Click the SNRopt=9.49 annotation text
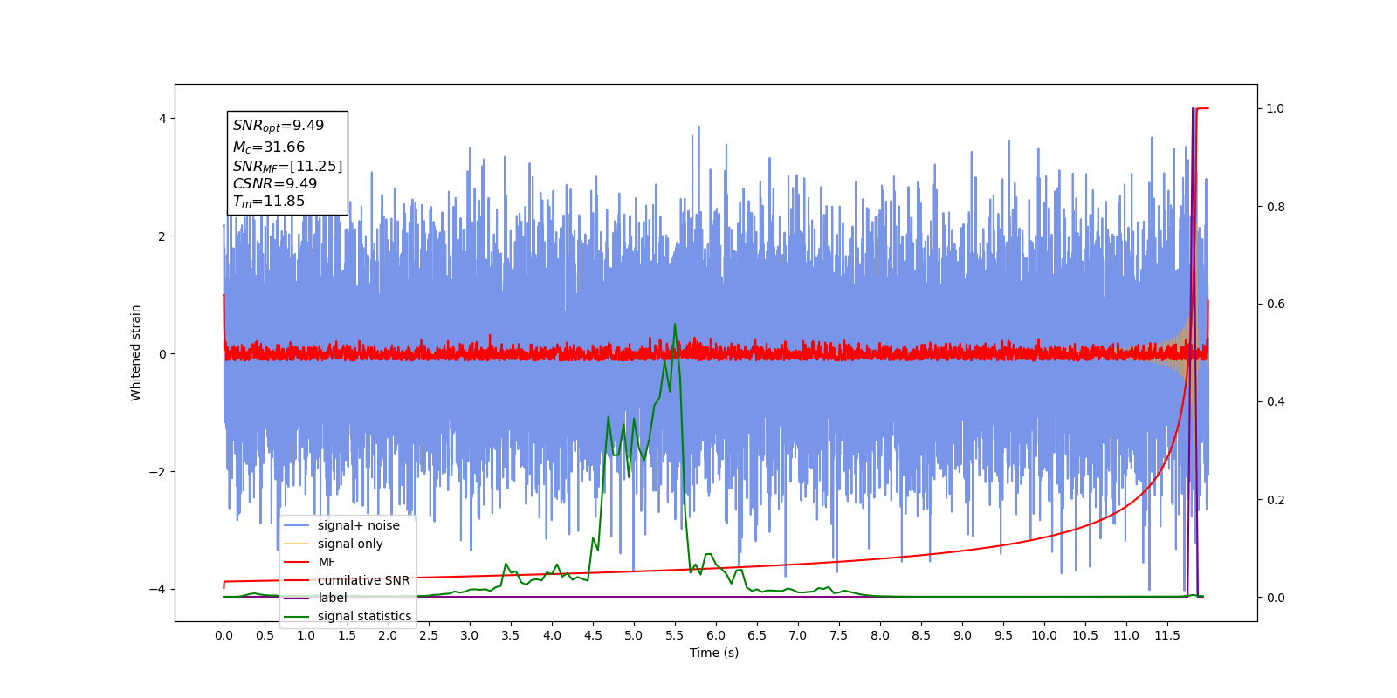This screenshot has height=698, width=1397. click(x=279, y=126)
